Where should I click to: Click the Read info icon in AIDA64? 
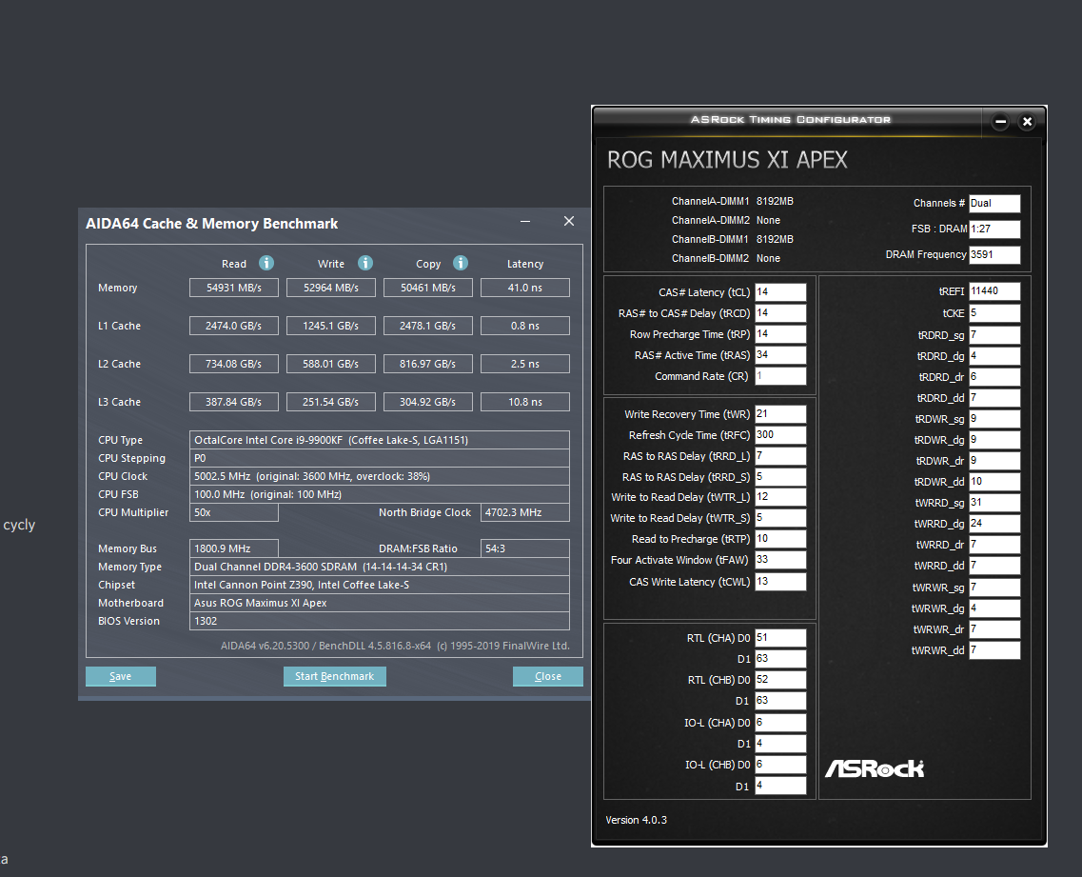pyautogui.click(x=266, y=263)
